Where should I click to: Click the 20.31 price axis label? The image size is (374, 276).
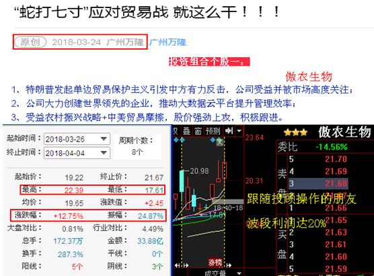254,181
